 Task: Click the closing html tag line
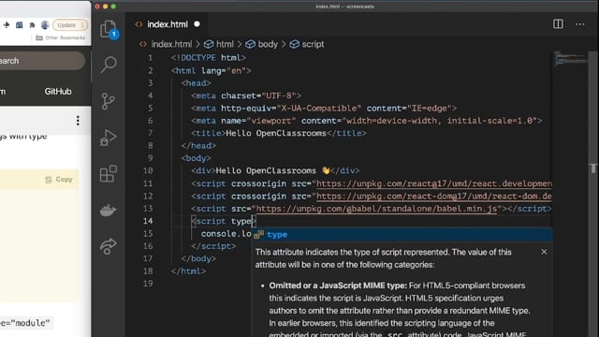click(189, 271)
